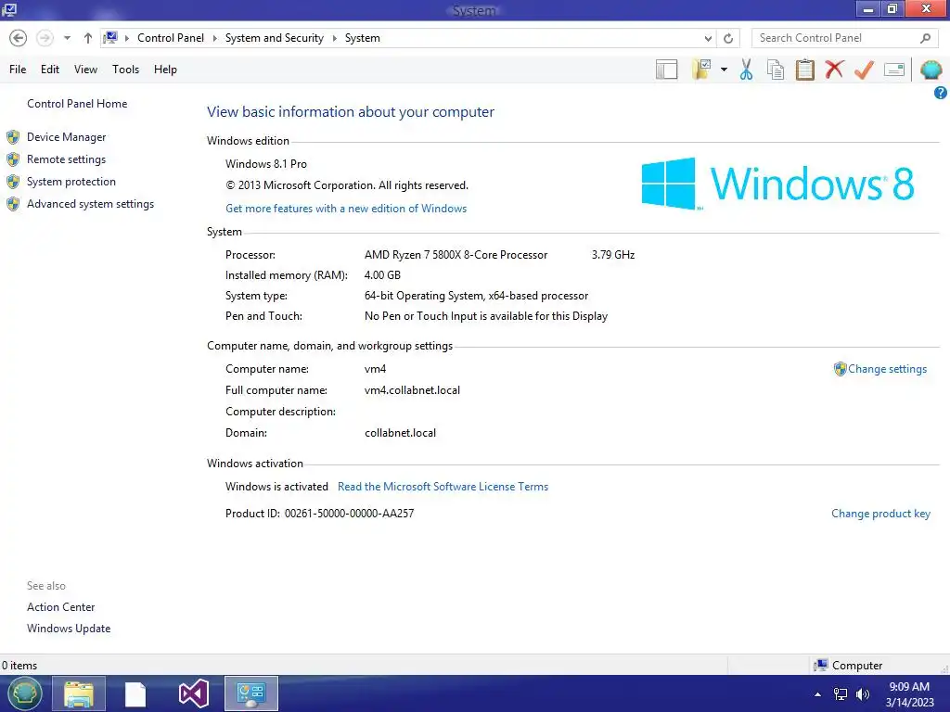The height and width of the screenshot is (712, 950).
Task: Open the Tools menu
Action: click(x=125, y=70)
